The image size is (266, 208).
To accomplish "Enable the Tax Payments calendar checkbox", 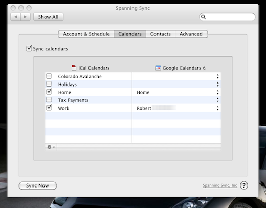I will [49, 99].
